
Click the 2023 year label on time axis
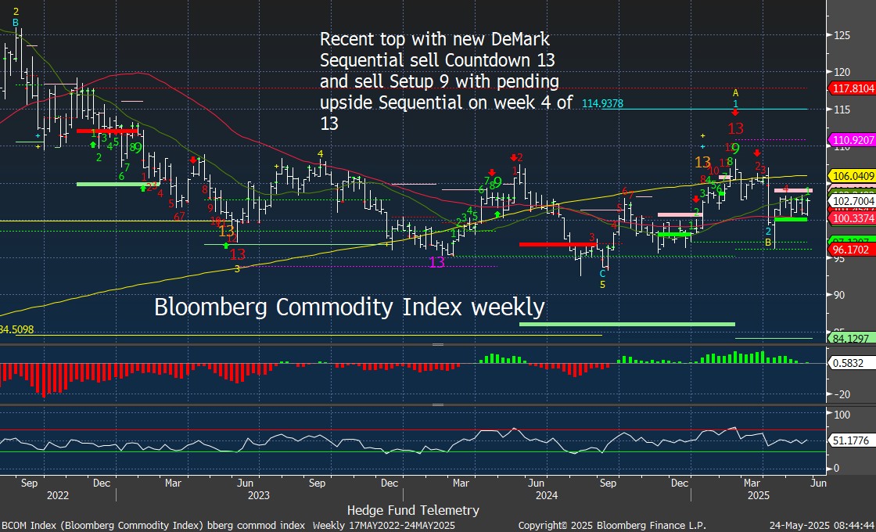pos(259,495)
